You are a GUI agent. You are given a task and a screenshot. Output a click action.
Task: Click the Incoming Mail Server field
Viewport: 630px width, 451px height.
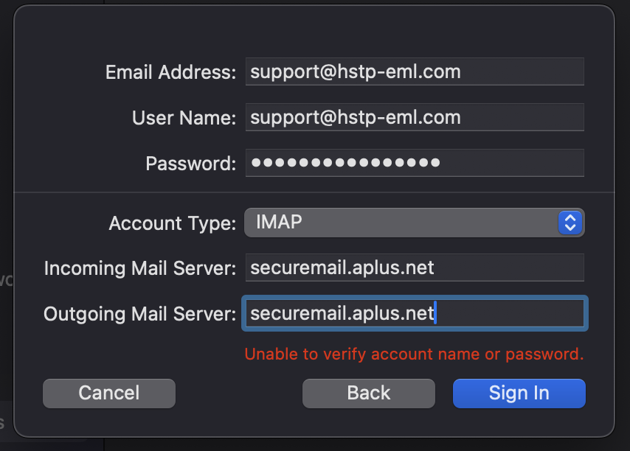point(414,268)
